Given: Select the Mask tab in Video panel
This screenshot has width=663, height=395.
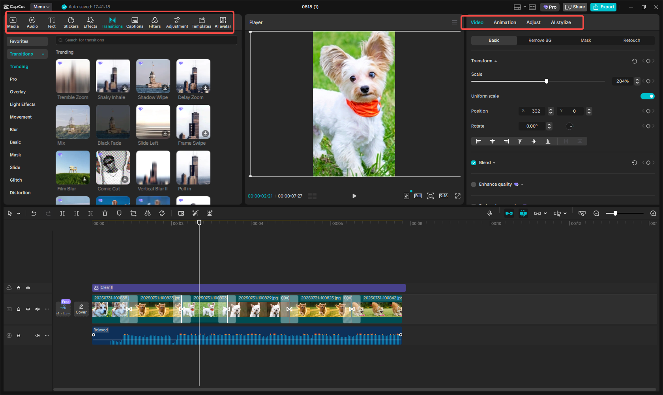Looking at the screenshot, I should point(586,40).
